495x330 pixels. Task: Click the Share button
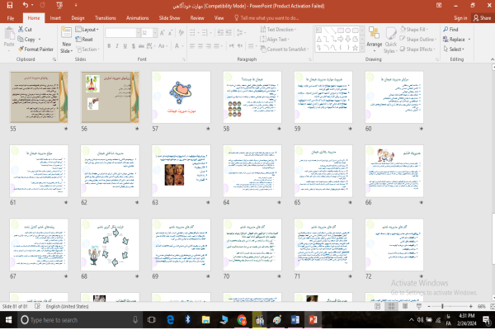coord(483,16)
